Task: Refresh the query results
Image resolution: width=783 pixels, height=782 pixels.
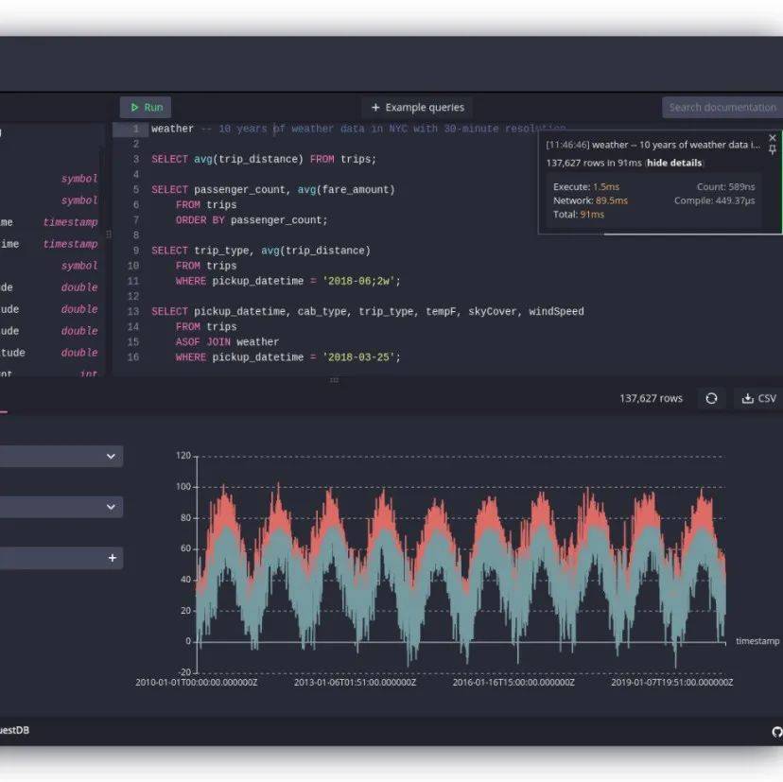Action: click(x=712, y=399)
